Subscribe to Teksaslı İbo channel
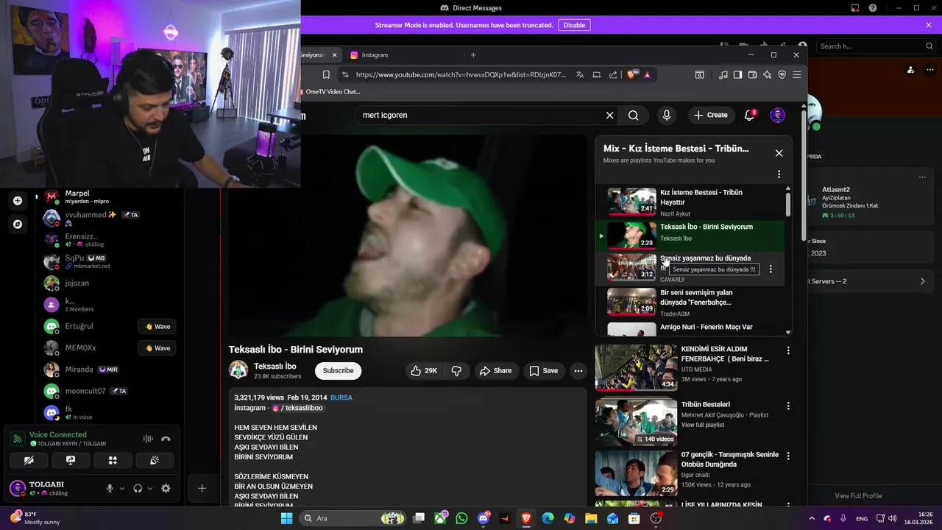 coord(338,370)
